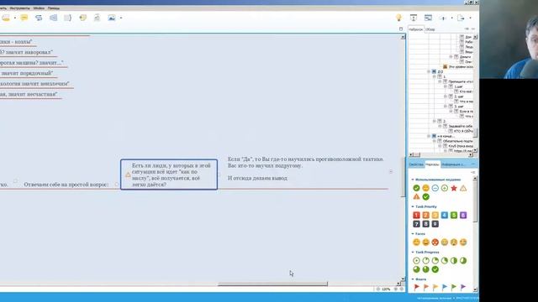Open the Инструменты menu
Image resolution: width=538 pixels, height=302 pixels.
pos(19,8)
